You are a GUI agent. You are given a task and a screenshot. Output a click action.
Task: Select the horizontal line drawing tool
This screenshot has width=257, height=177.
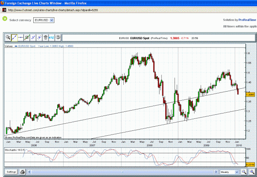pyautogui.click(x=21, y=38)
